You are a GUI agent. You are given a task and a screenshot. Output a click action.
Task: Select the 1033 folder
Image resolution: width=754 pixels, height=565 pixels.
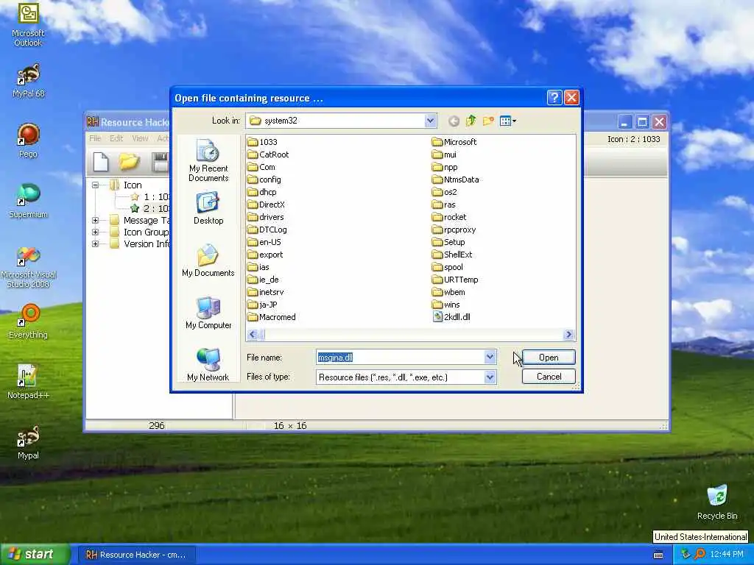pyautogui.click(x=263, y=142)
